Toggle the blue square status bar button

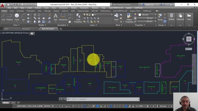[97, 106]
